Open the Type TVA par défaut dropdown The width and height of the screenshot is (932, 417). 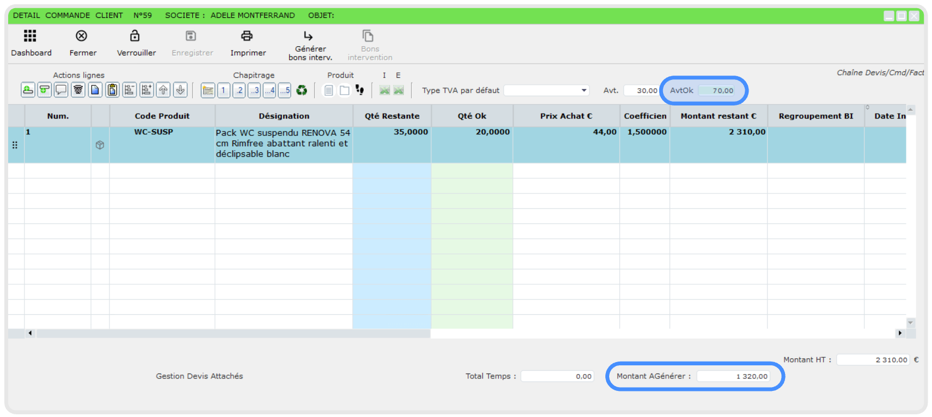point(546,90)
